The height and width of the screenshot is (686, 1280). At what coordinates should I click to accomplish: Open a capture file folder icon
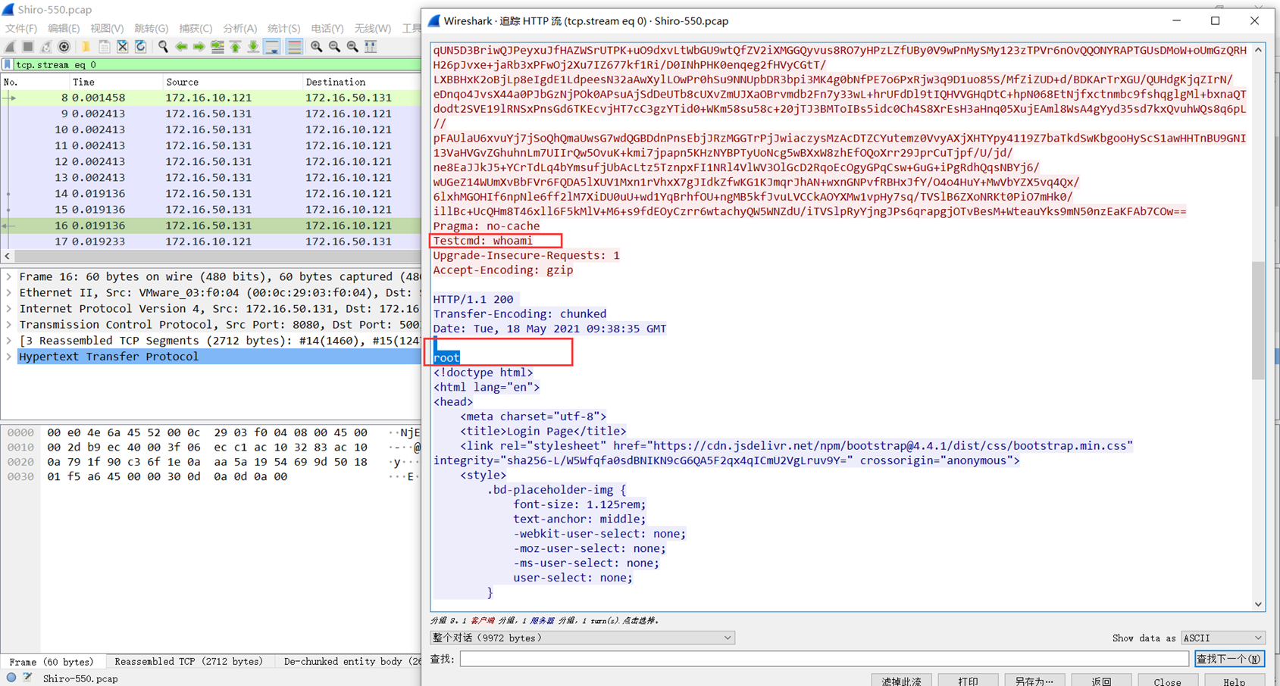click(86, 47)
